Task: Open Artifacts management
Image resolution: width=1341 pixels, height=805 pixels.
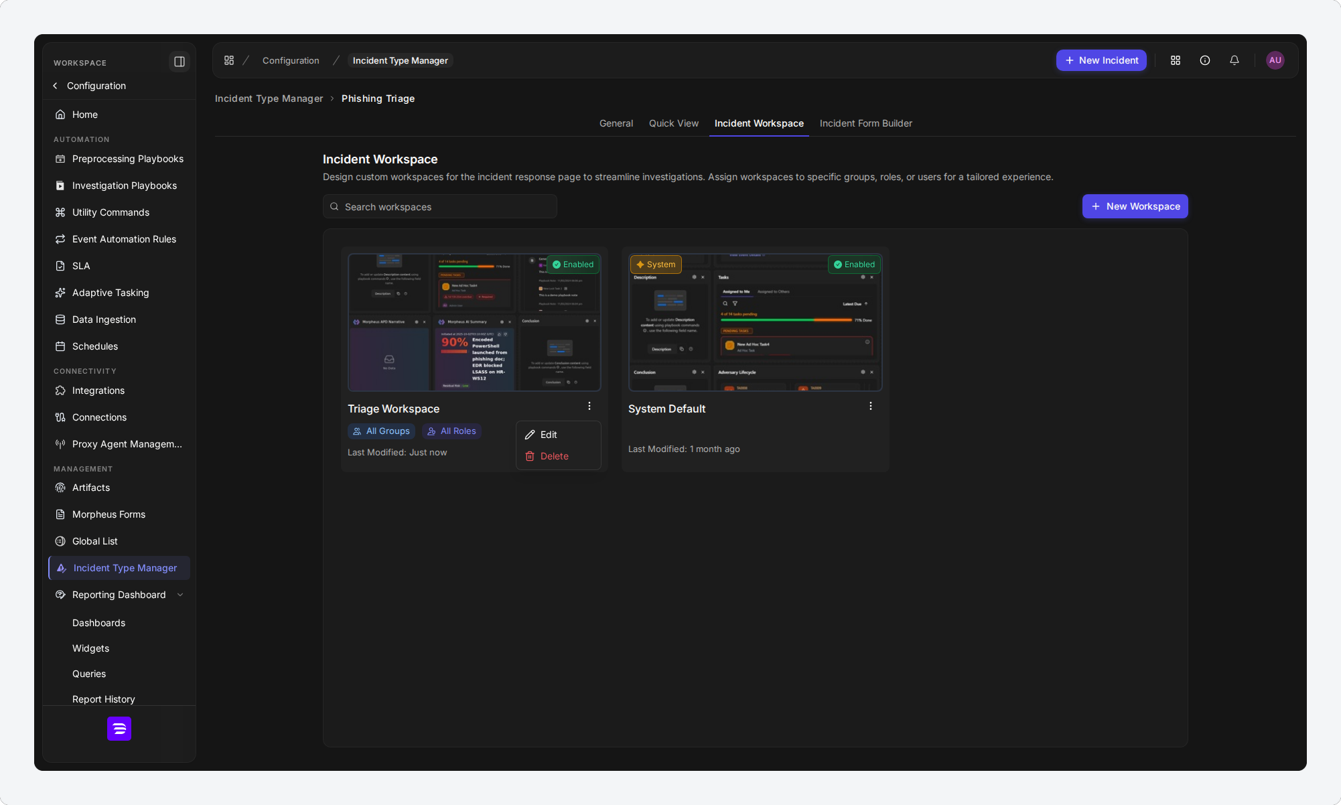Action: [119, 488]
